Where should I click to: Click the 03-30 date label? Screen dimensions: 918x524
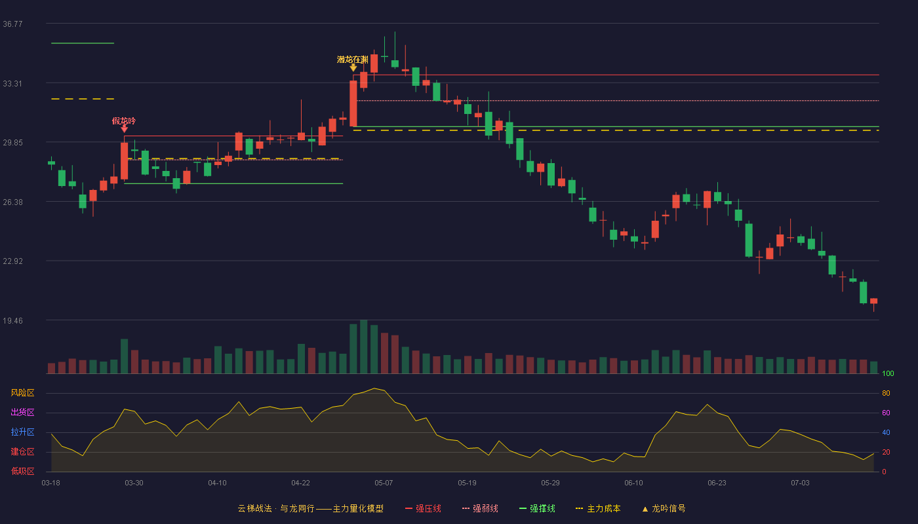[134, 483]
